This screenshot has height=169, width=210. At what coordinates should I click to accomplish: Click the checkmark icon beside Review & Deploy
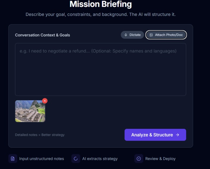(139, 159)
